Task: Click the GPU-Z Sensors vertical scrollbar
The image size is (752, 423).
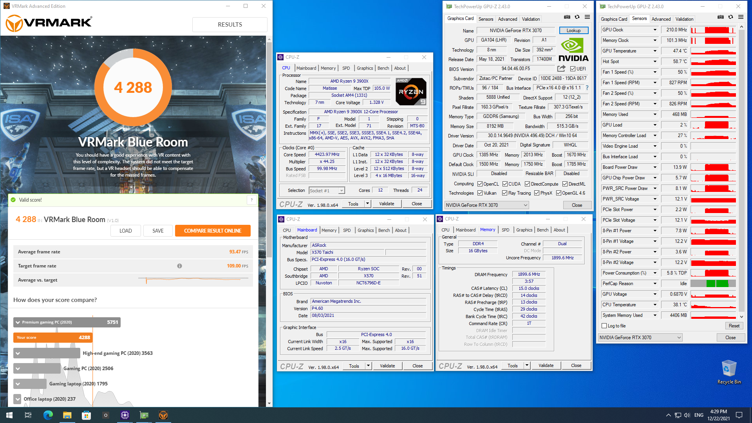Action: coord(741,172)
